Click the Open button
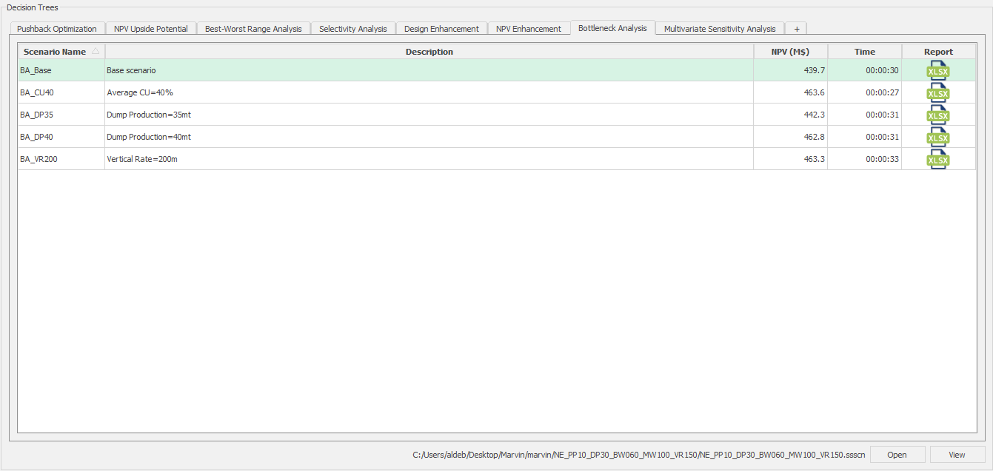The width and height of the screenshot is (993, 471). point(897,455)
